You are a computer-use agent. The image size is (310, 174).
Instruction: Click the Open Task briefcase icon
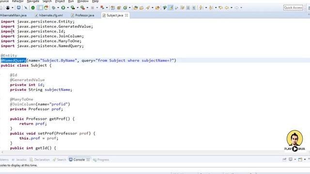tap(141, 8)
